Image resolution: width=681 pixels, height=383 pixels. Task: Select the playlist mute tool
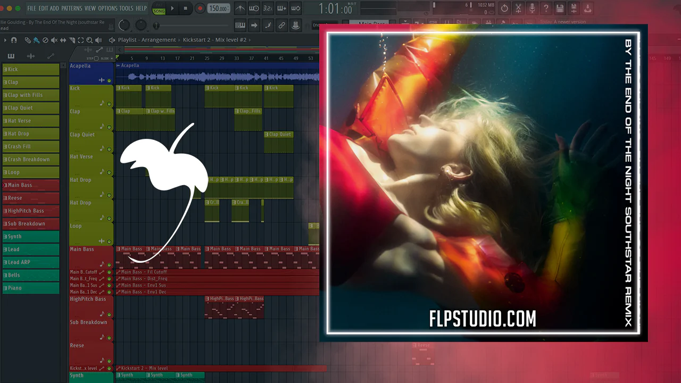point(54,40)
